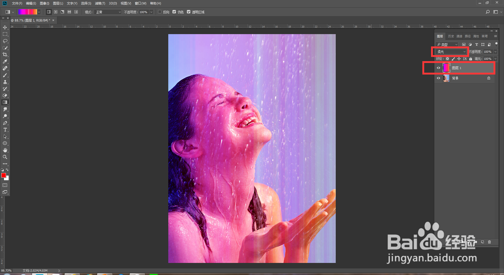Viewport: 504px width, 275px height.
Task: Change screen mode from toolbox
Action: pos(5,192)
